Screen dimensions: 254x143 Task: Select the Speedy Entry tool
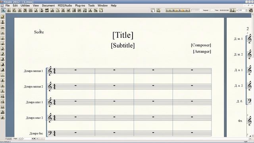41,10
